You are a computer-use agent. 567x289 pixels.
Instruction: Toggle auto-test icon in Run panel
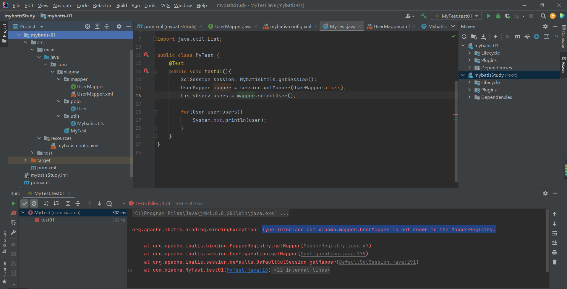pyautogui.click(x=13, y=223)
